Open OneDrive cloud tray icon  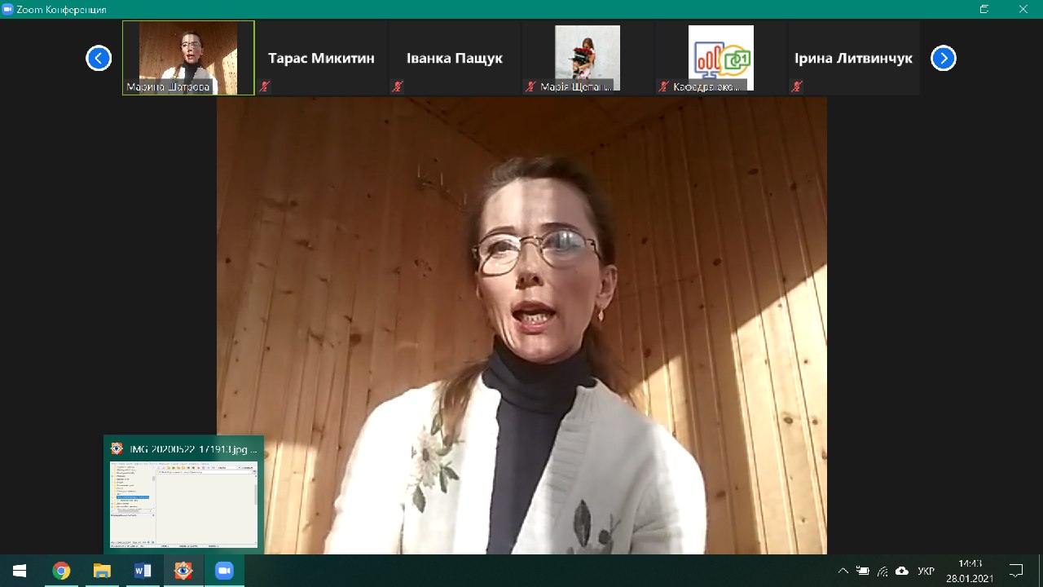point(901,571)
